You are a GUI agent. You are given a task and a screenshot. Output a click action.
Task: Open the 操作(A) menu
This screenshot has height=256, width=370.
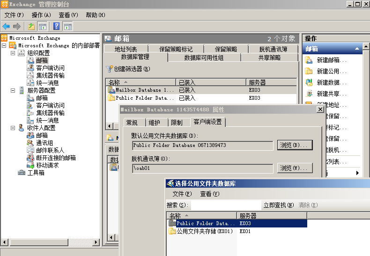click(x=41, y=15)
